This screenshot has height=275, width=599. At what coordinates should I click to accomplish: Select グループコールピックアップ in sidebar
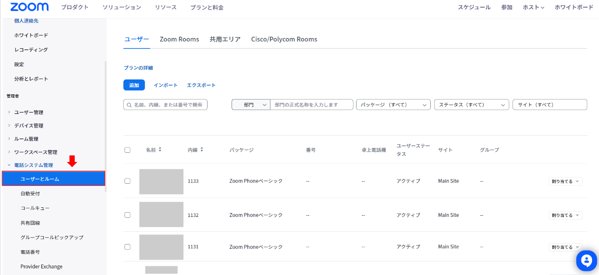(52, 237)
